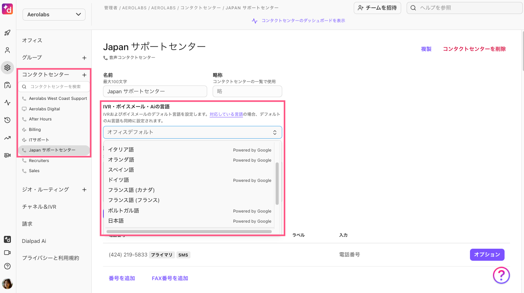The image size is (524, 293).
Task: Select フランス語 (フランス) from language list
Action: [x=189, y=200]
